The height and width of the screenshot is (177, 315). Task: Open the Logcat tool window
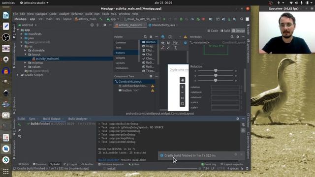pos(70,164)
